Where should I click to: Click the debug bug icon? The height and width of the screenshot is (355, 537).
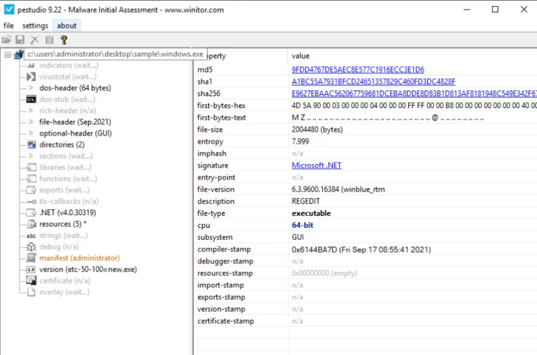(31, 247)
